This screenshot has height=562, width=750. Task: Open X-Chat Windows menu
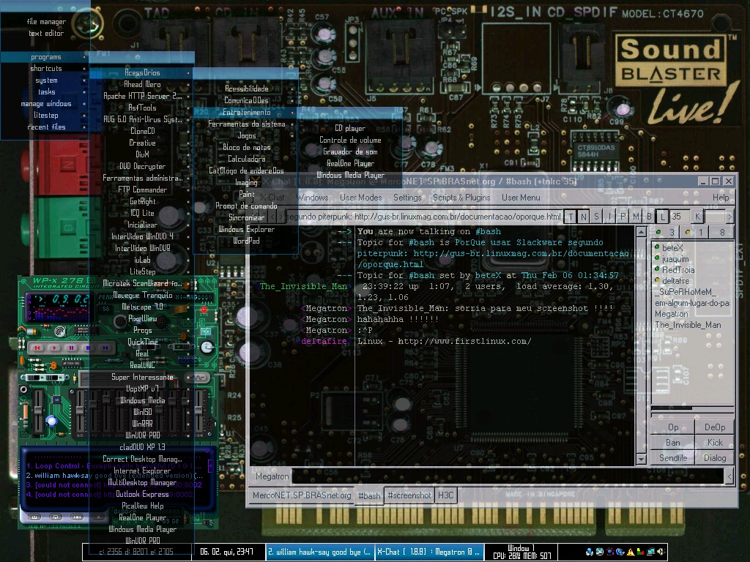pos(312,198)
